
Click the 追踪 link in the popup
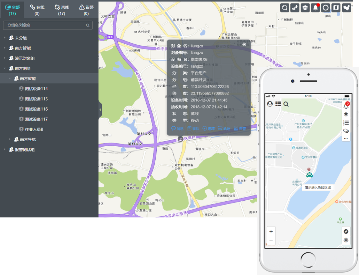pos(209,128)
